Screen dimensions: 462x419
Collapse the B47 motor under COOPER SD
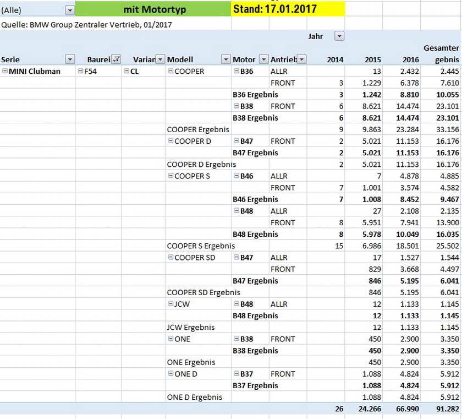coord(237,257)
